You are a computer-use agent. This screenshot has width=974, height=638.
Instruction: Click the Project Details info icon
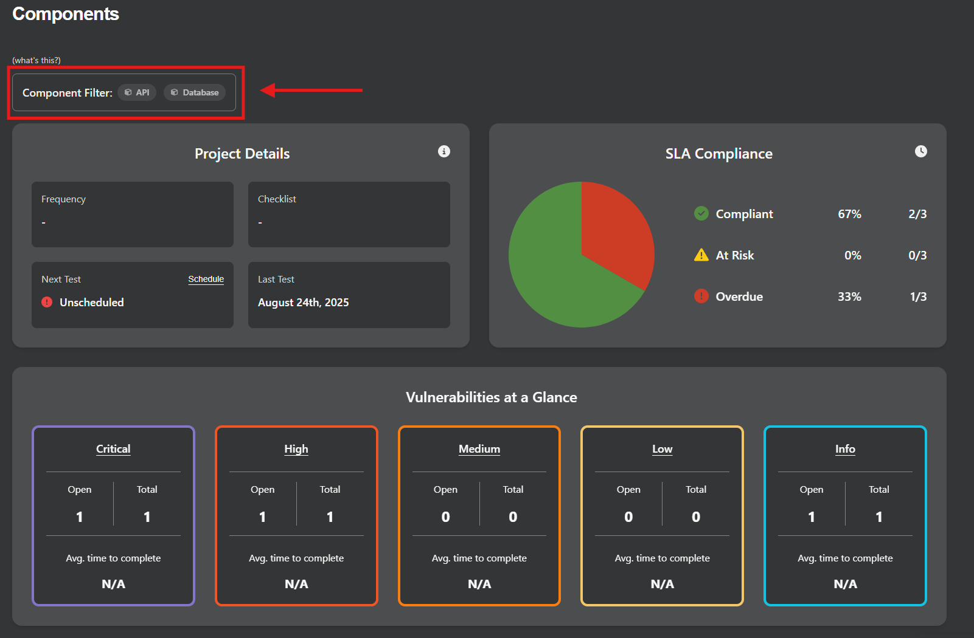click(444, 151)
